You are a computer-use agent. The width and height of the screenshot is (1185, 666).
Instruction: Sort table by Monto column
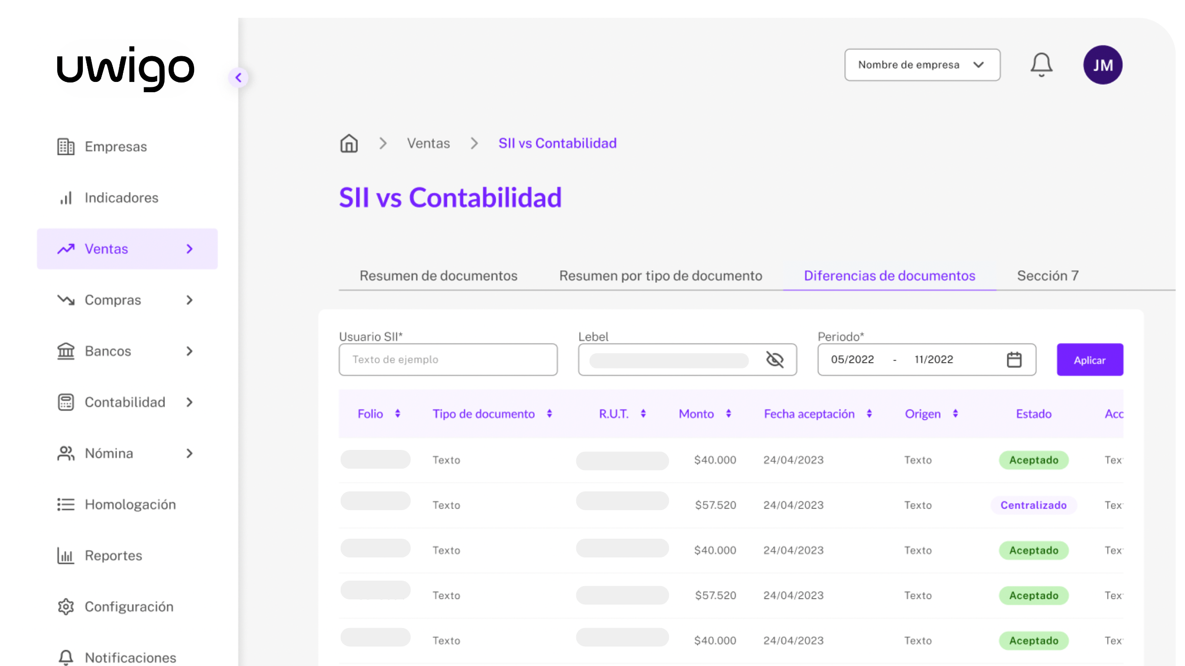(728, 414)
